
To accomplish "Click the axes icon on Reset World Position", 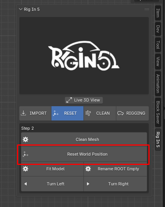I will pyautogui.click(x=26, y=154).
